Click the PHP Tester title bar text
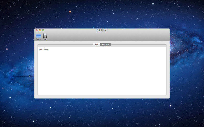 (x=102, y=30)
